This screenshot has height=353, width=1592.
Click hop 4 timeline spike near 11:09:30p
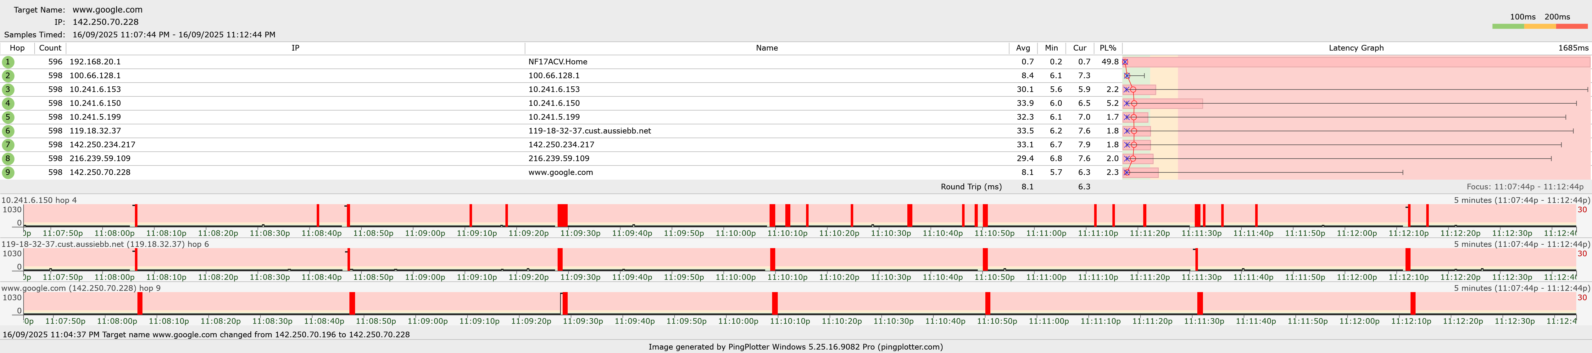[x=562, y=215]
